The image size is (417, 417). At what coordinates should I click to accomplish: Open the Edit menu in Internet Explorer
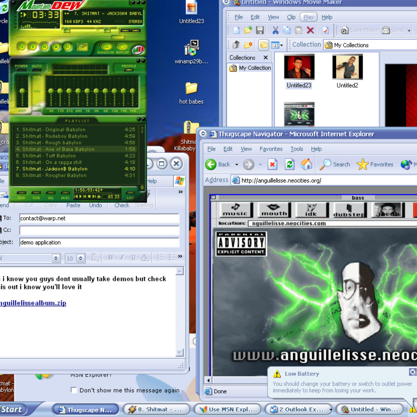tap(228, 149)
